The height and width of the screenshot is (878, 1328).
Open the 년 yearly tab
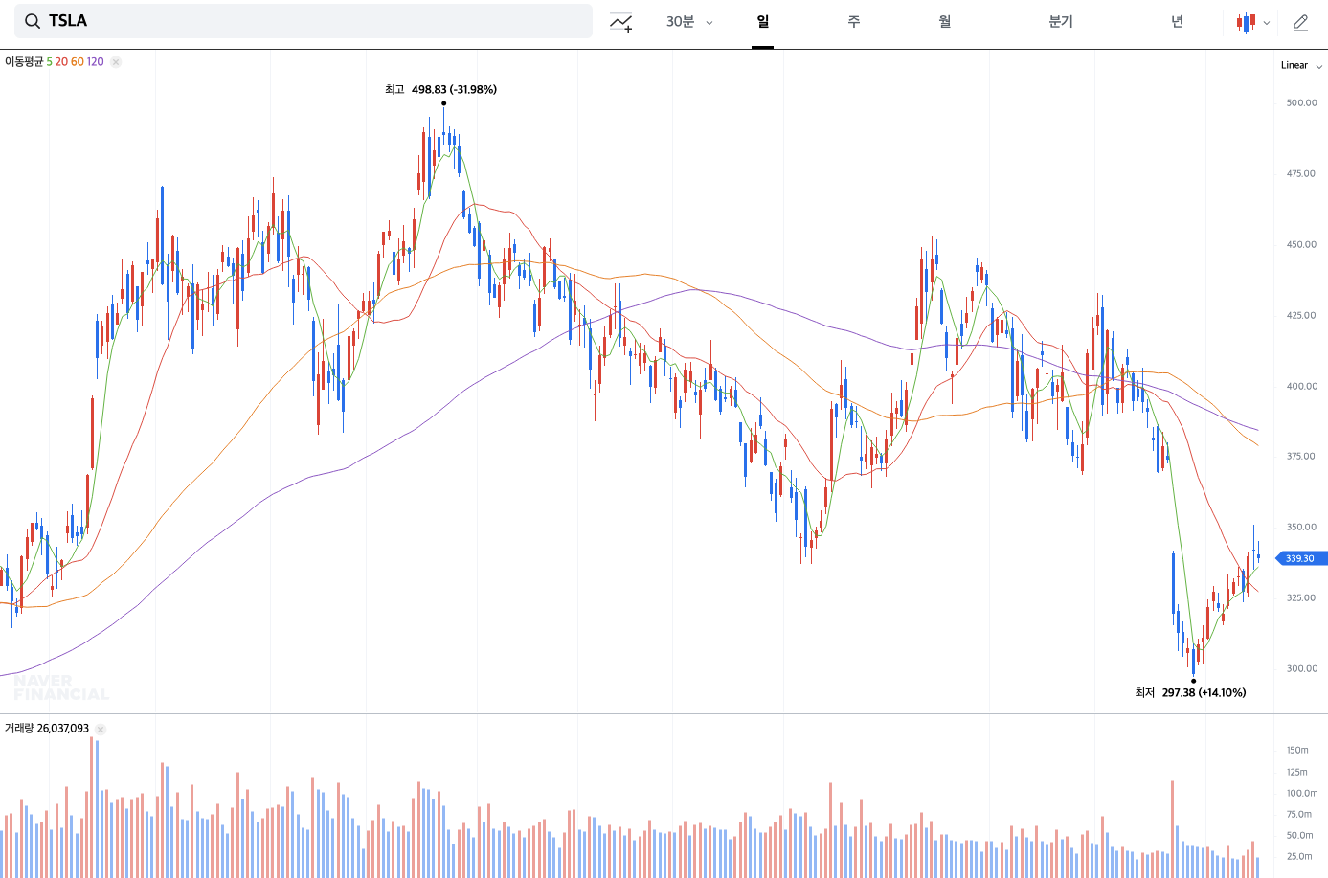point(1177,22)
